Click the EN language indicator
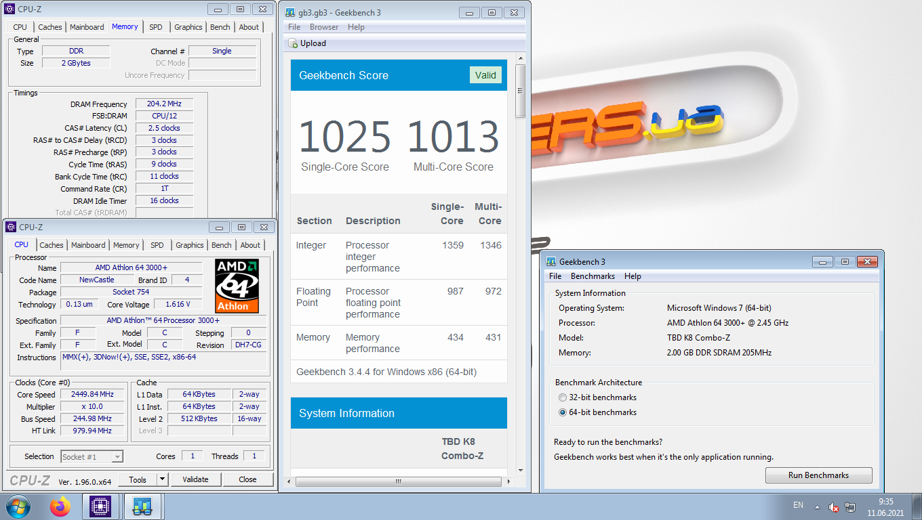This screenshot has width=922, height=520. pos(798,505)
